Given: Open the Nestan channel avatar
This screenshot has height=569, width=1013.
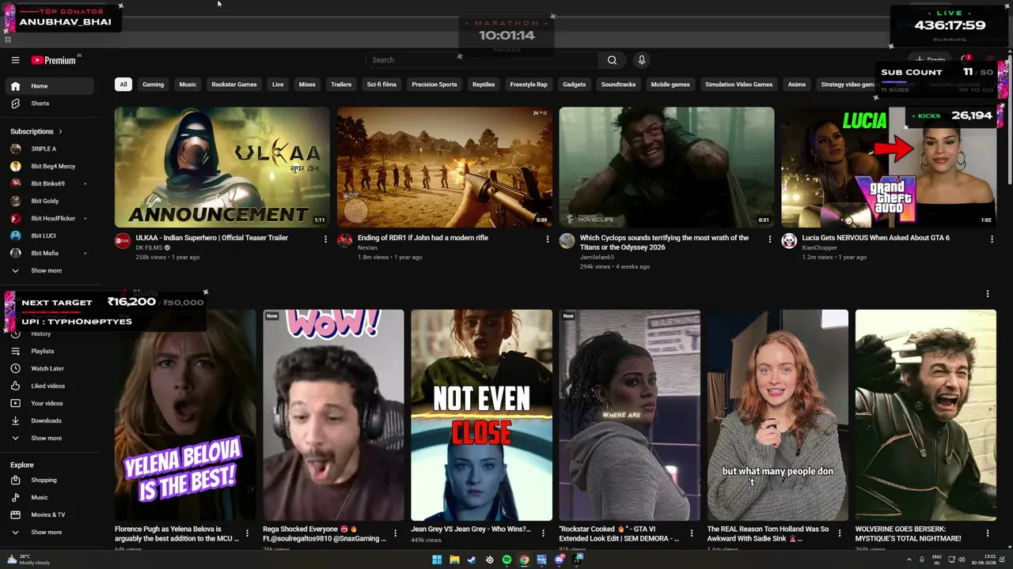Looking at the screenshot, I should (x=345, y=241).
